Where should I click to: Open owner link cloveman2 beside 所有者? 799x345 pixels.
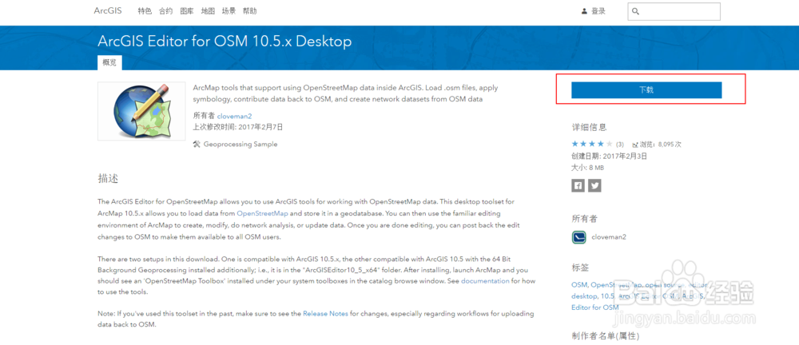234,116
